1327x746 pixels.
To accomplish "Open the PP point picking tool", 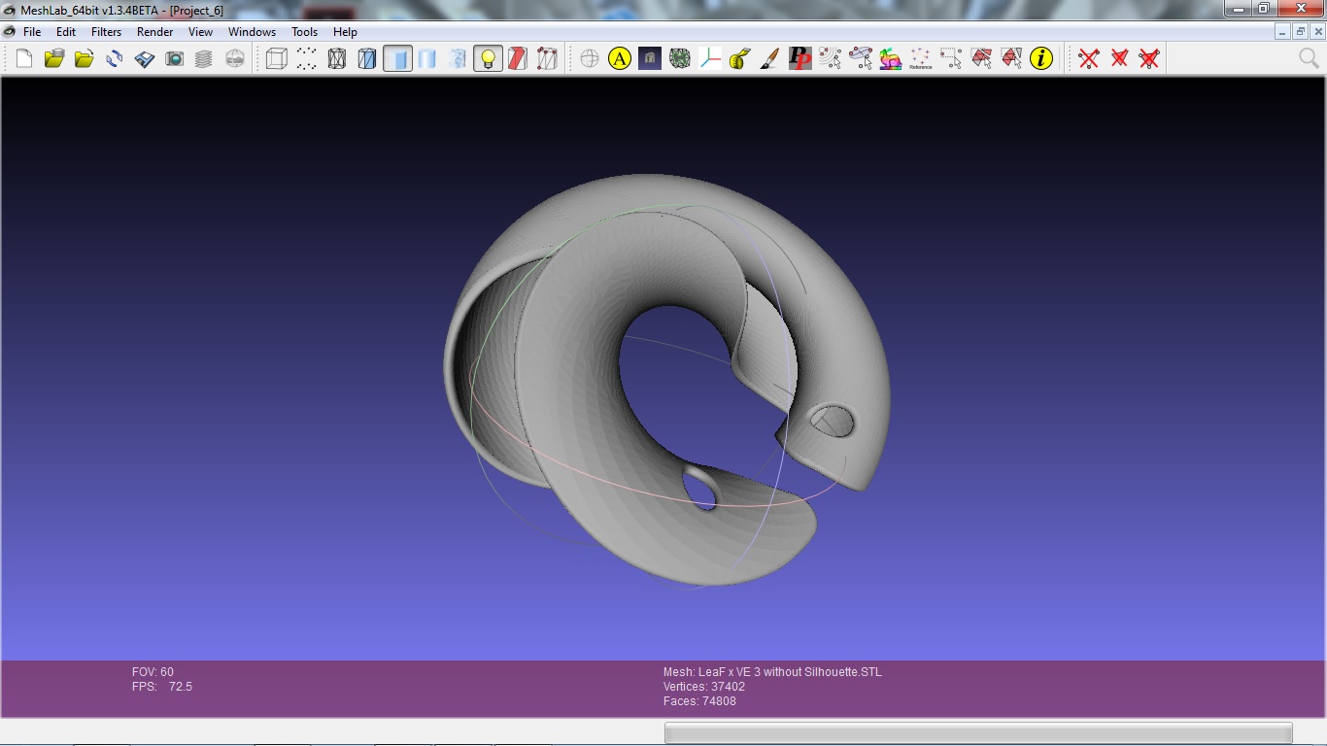I will pyautogui.click(x=800, y=59).
